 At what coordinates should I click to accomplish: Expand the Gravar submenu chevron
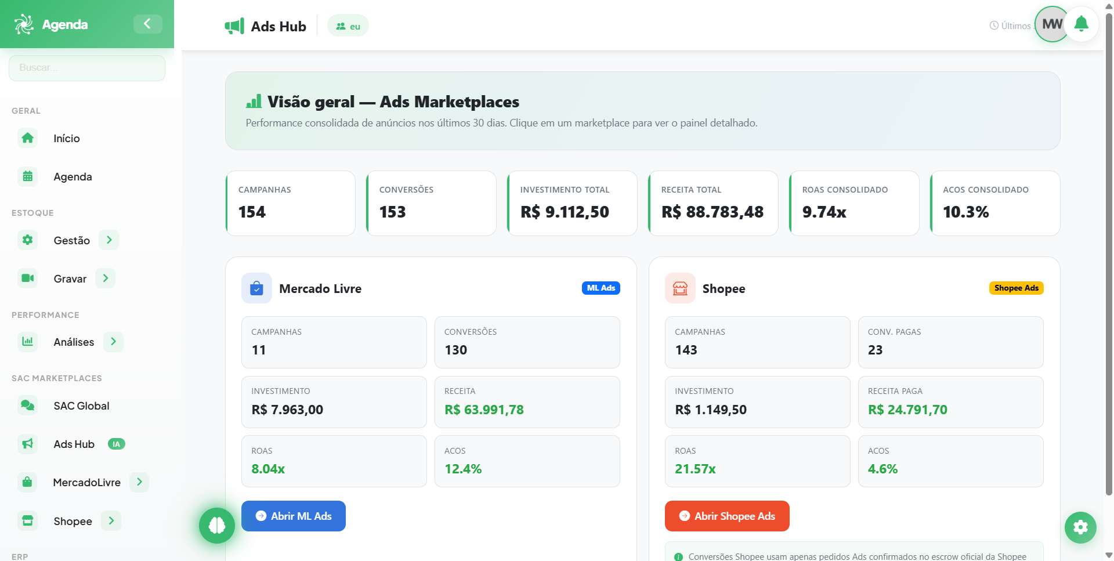point(106,278)
